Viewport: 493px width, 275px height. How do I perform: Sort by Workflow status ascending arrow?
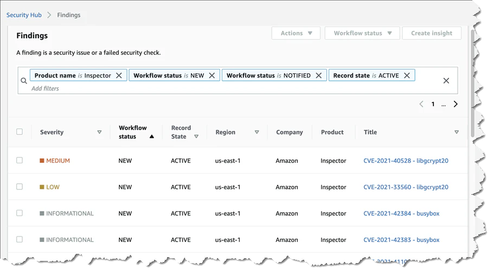[152, 136]
